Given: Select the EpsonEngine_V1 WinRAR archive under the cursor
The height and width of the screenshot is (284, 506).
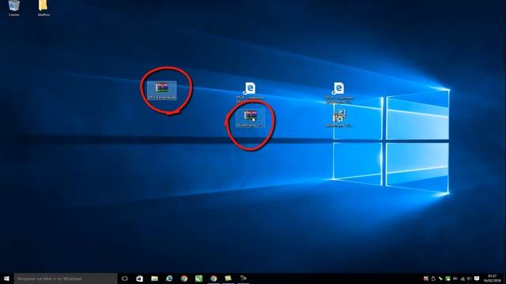Looking at the screenshot, I should 251,118.
